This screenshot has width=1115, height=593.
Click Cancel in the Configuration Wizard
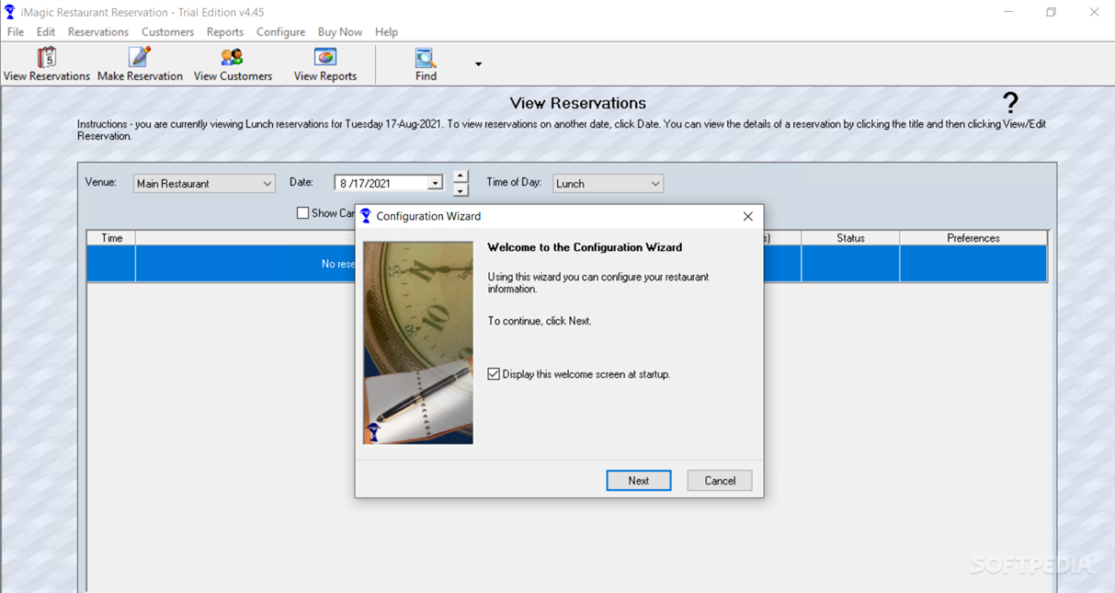(720, 481)
